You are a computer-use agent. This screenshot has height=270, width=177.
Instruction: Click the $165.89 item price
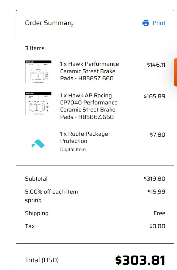(x=155, y=96)
